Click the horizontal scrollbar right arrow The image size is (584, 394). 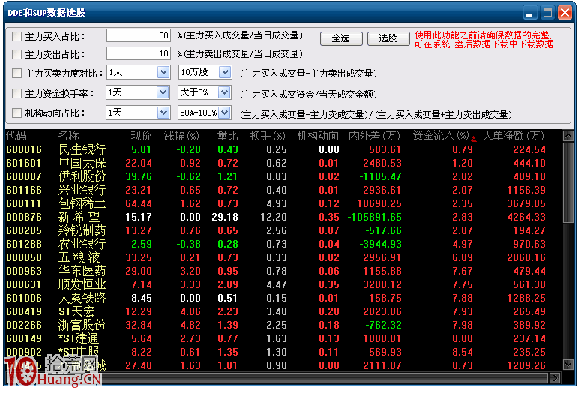pos(555,378)
